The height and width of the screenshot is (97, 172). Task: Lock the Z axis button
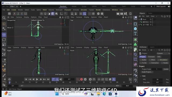(22, 14)
